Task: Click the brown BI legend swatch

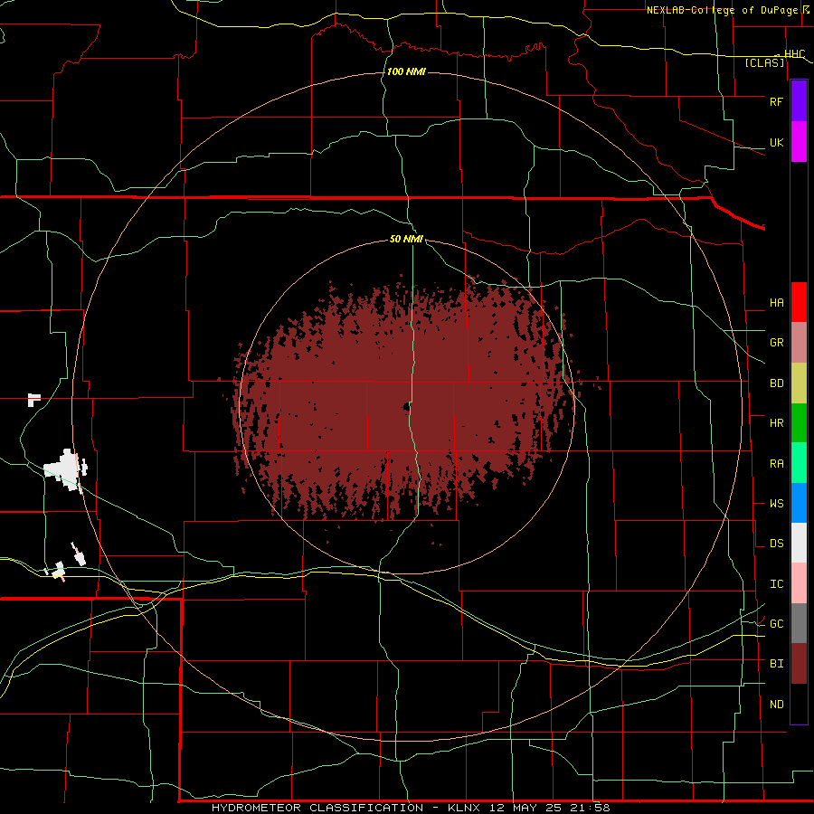Action: click(799, 664)
